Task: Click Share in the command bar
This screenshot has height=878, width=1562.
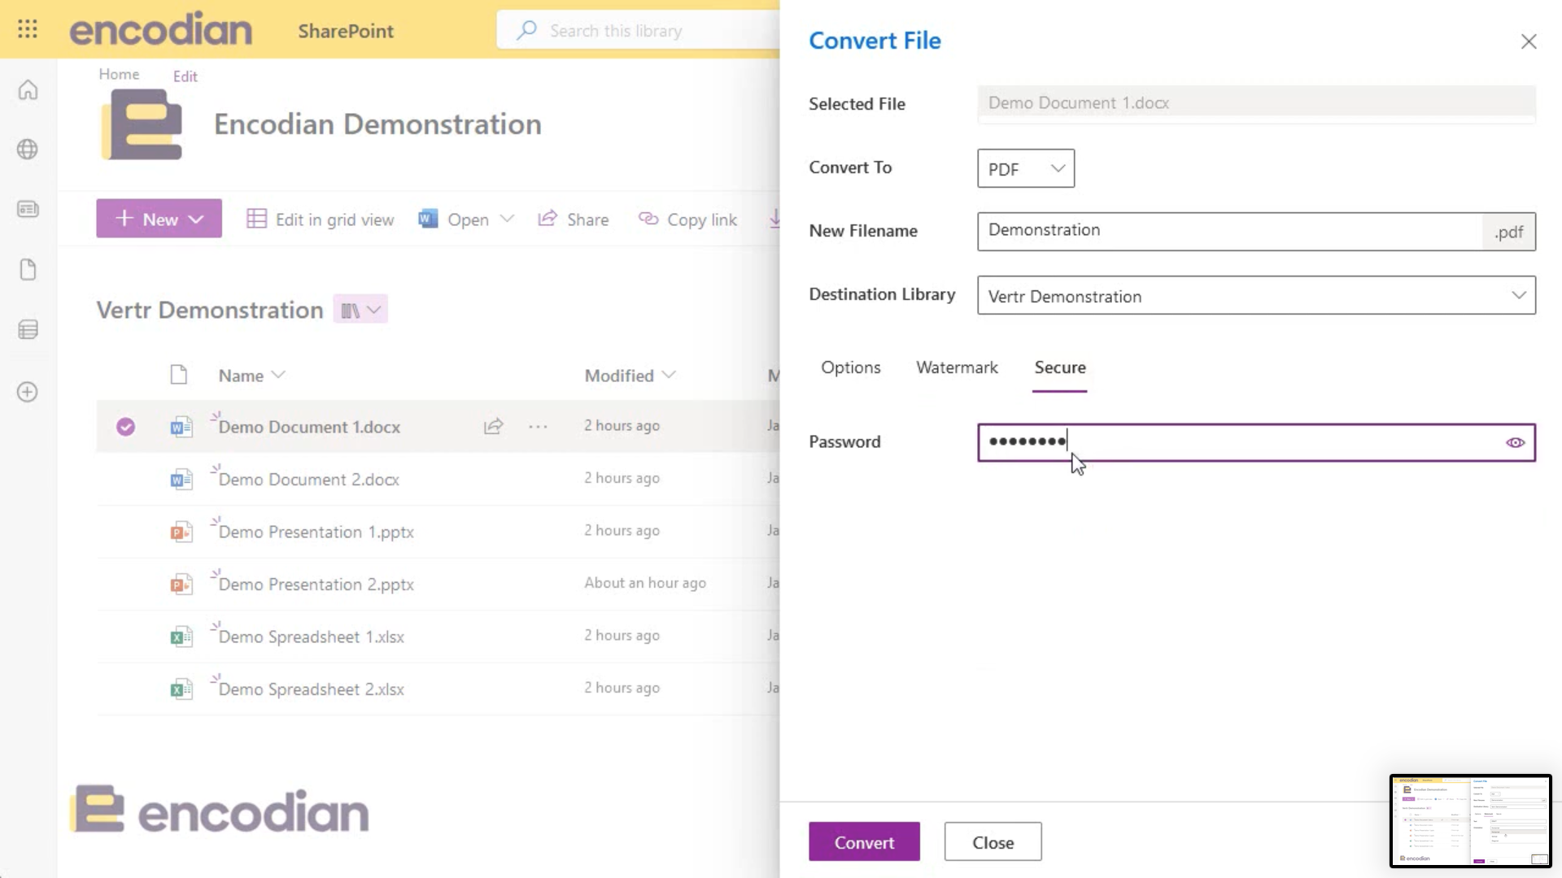Action: coord(573,219)
